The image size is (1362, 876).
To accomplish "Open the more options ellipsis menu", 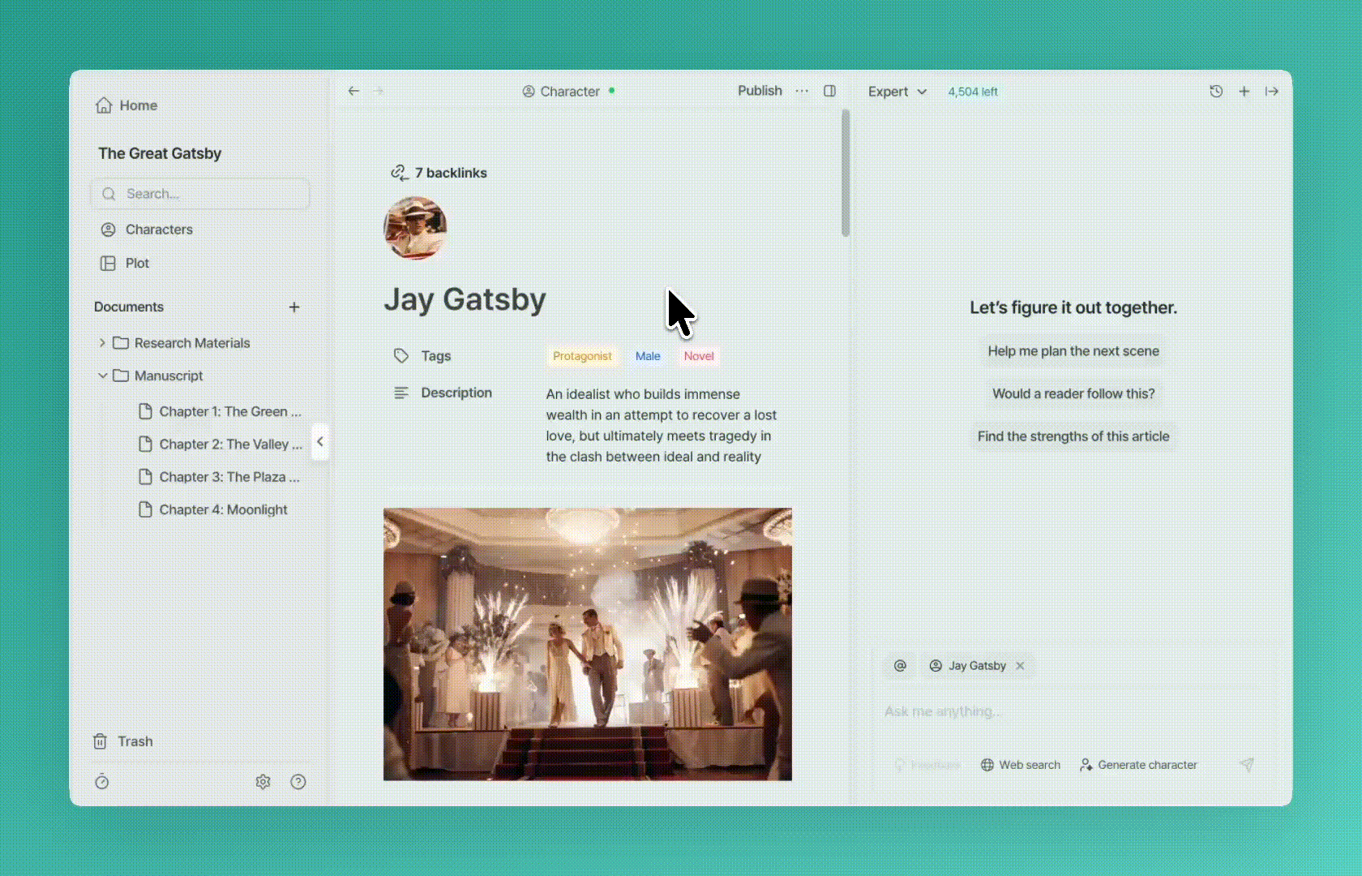I will tap(802, 91).
